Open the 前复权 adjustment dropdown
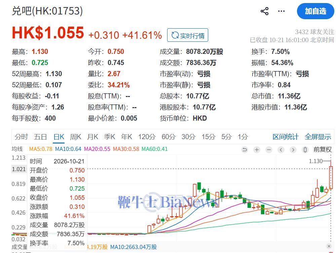 point(323,149)
